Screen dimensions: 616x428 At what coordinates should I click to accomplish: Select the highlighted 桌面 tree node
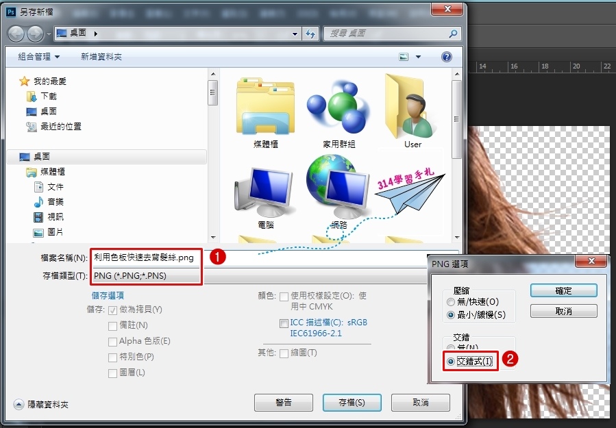pyautogui.click(x=106, y=157)
